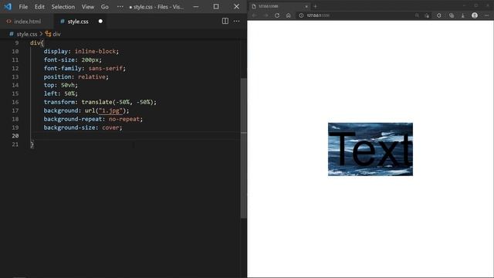Image resolution: width=494 pixels, height=278 pixels.
Task: Open the browser settings ellipsis menu
Action: (x=486, y=15)
